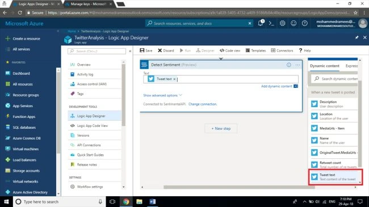Pin the blade with the pin icon
Screen dimensions: 369x207
click(x=357, y=37)
